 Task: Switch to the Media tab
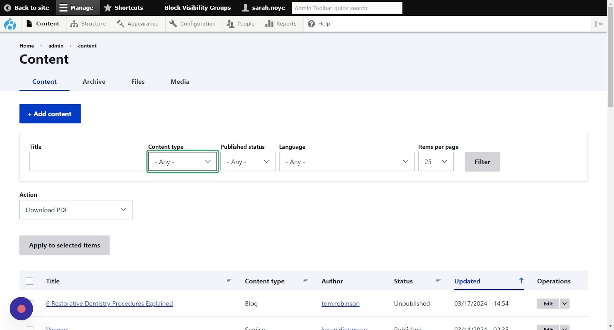click(x=180, y=81)
